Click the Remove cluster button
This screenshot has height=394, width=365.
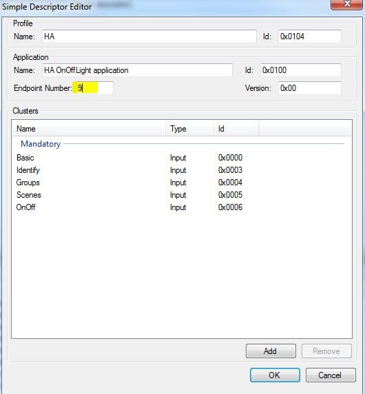[326, 351]
